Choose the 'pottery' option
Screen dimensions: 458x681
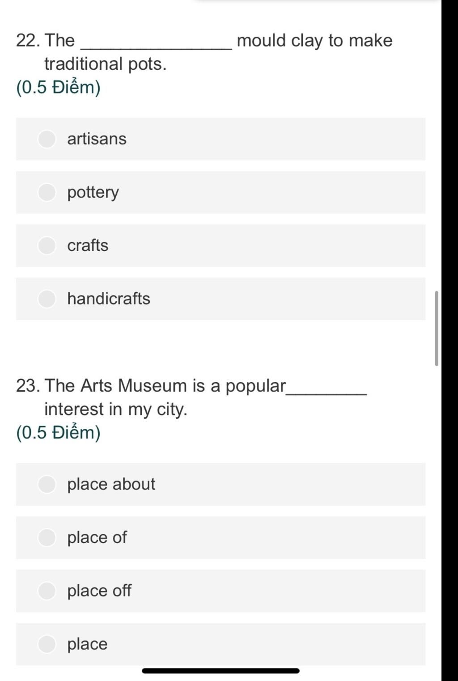(47, 192)
